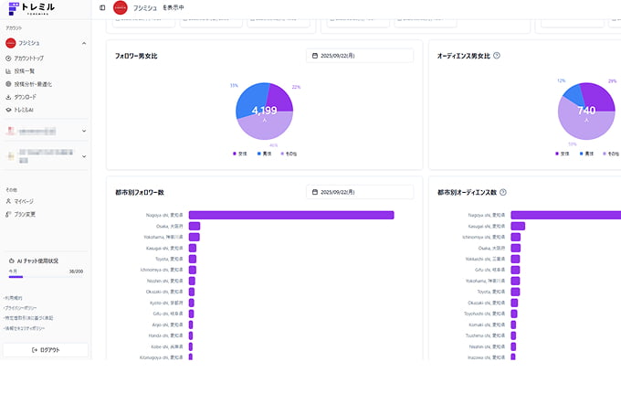Click the トレミル logo
The image size is (621, 415).
pyautogui.click(x=30, y=8)
